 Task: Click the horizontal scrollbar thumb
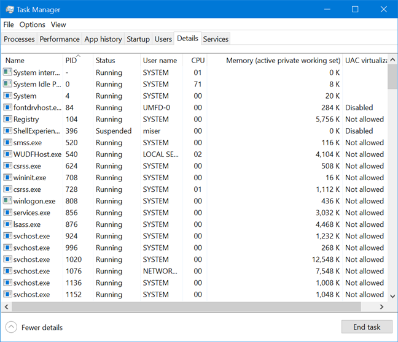tap(186, 307)
